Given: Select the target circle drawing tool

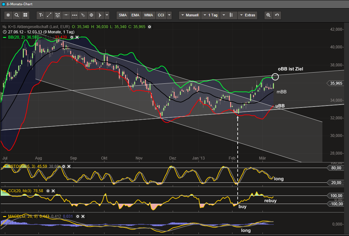Looking at the screenshot, I should click(x=91, y=15).
